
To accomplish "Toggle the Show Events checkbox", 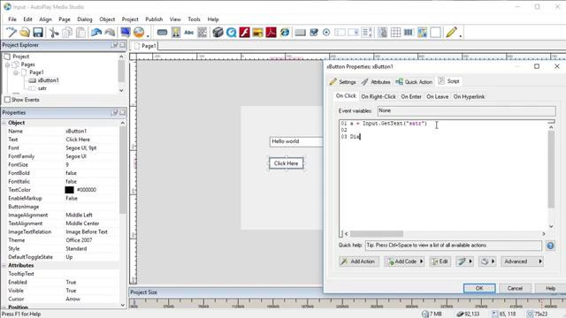I will tap(7, 100).
